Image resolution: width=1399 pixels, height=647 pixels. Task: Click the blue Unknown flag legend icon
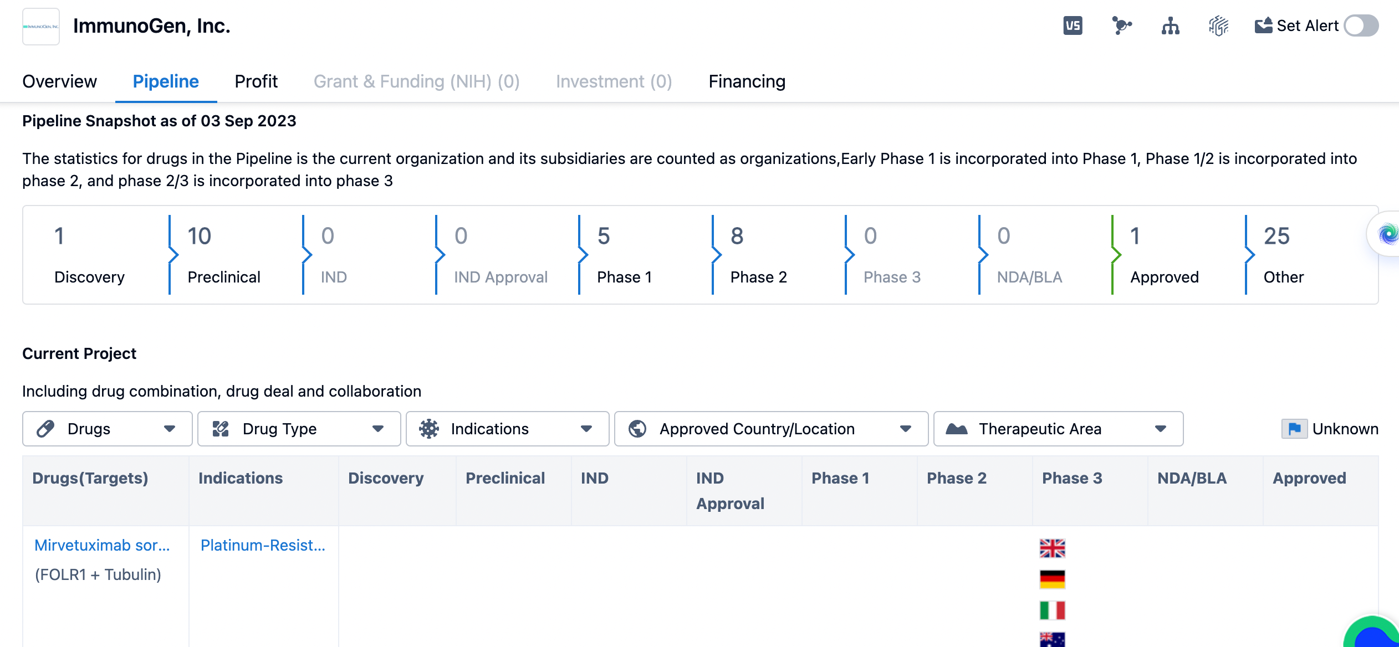1294,429
